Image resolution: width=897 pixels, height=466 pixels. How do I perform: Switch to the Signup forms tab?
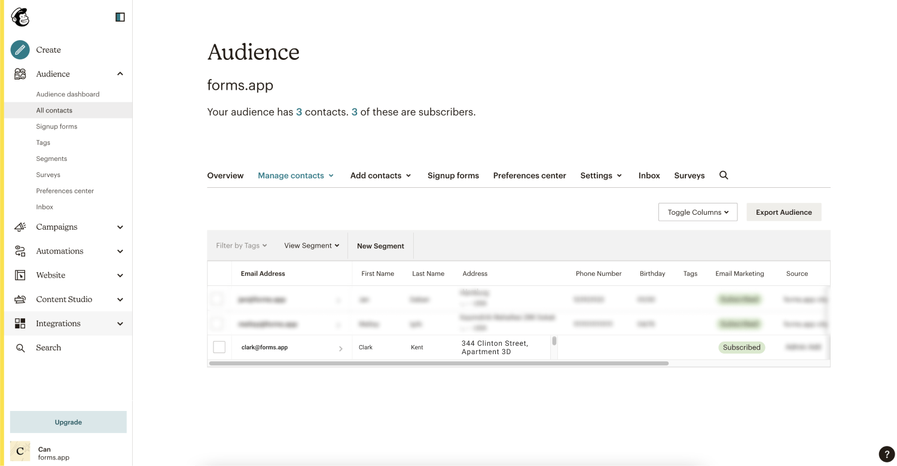click(453, 175)
